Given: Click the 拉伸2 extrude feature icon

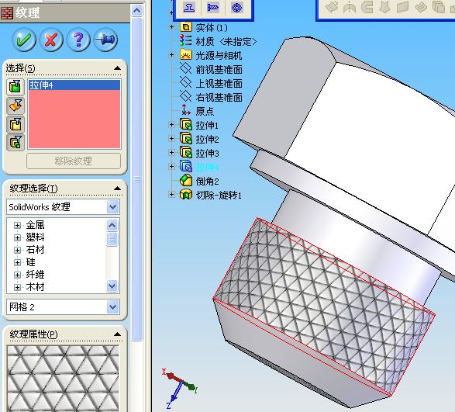Looking at the screenshot, I should click(186, 139).
